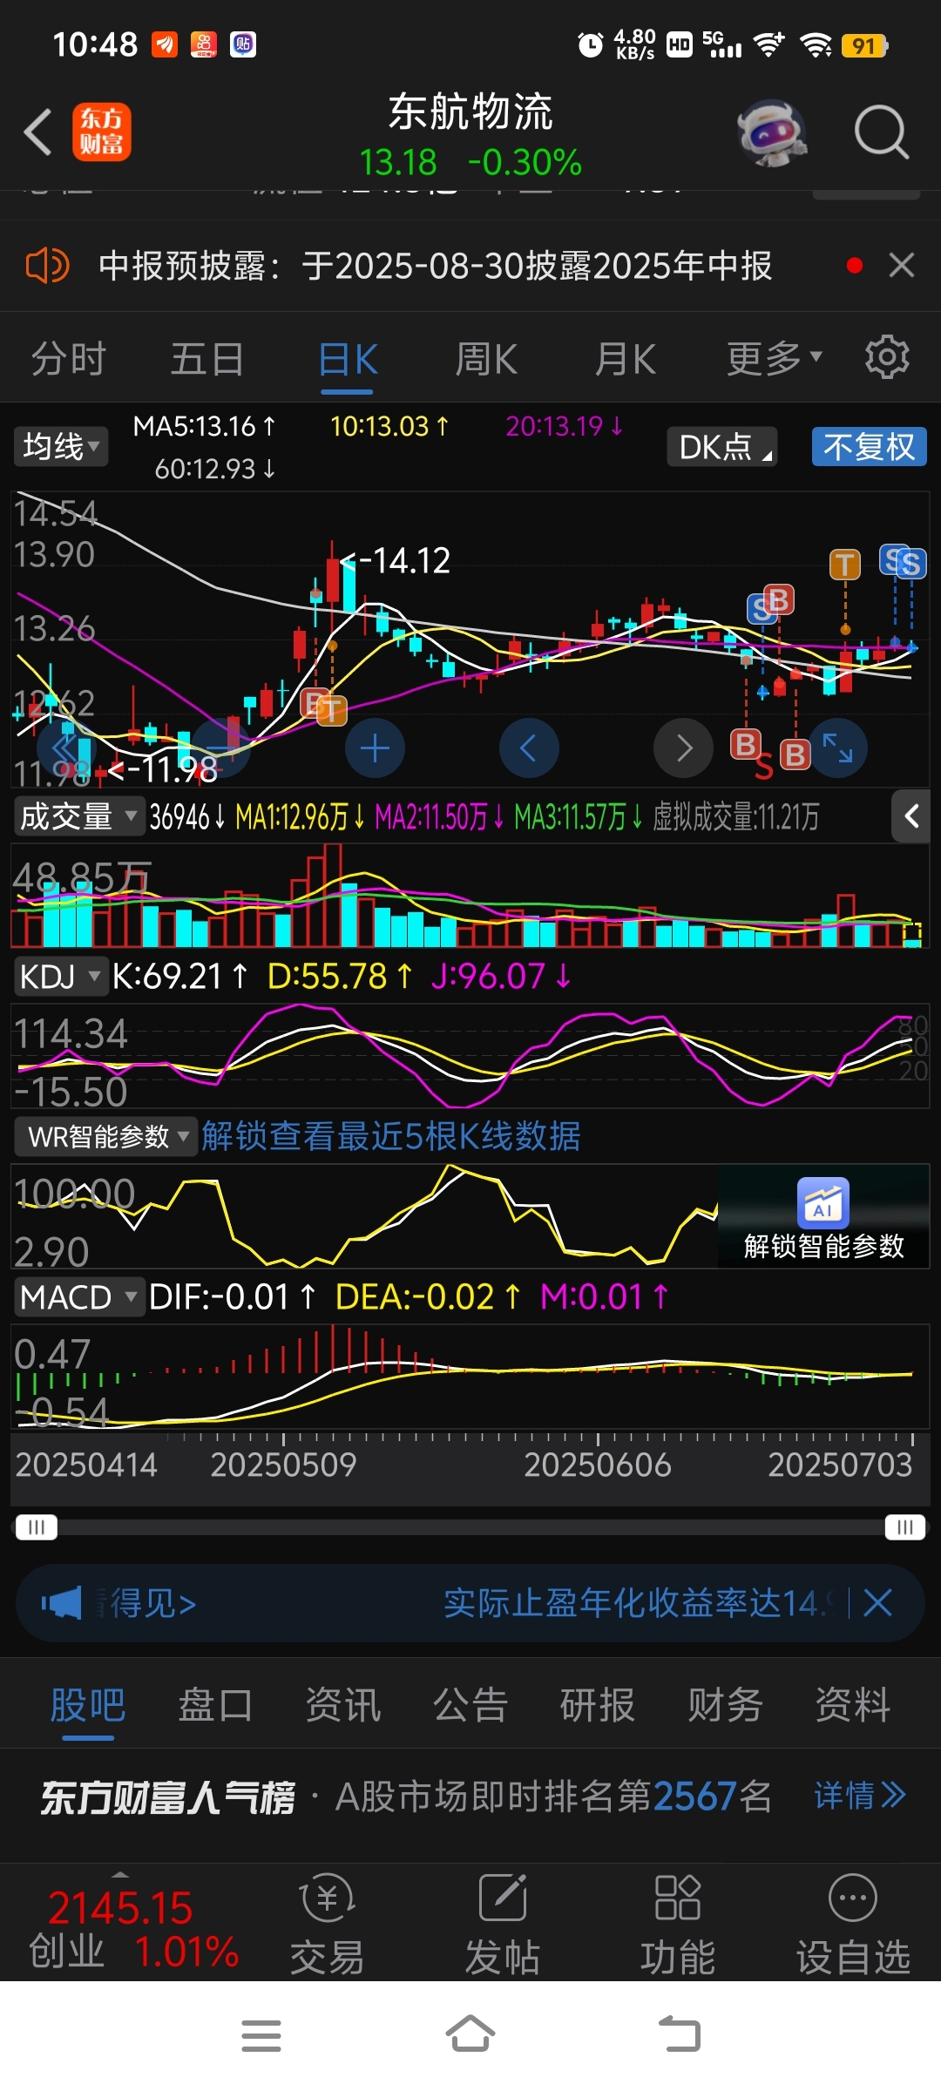
Task: Open the 盘口 tab
Action: pos(215,1705)
